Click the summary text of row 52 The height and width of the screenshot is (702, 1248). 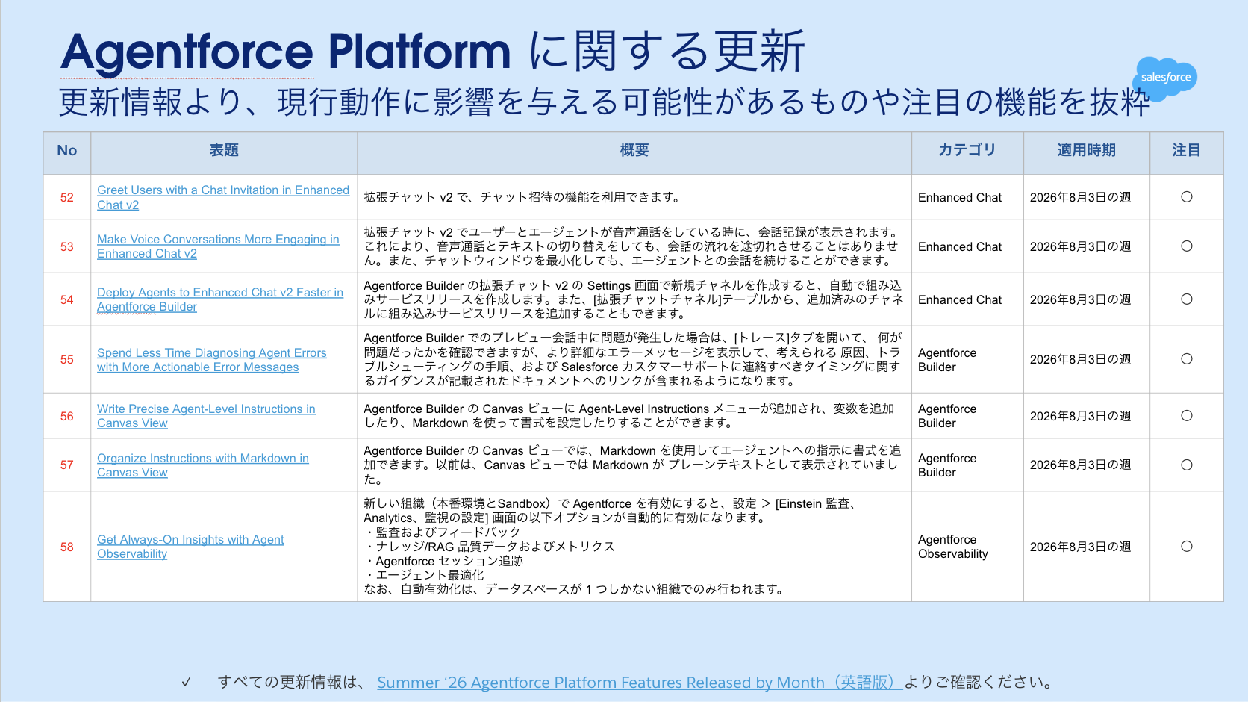point(522,197)
